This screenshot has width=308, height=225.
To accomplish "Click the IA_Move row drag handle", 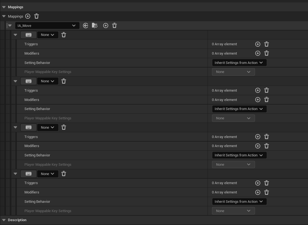I will pyautogui.click(x=7, y=26).
